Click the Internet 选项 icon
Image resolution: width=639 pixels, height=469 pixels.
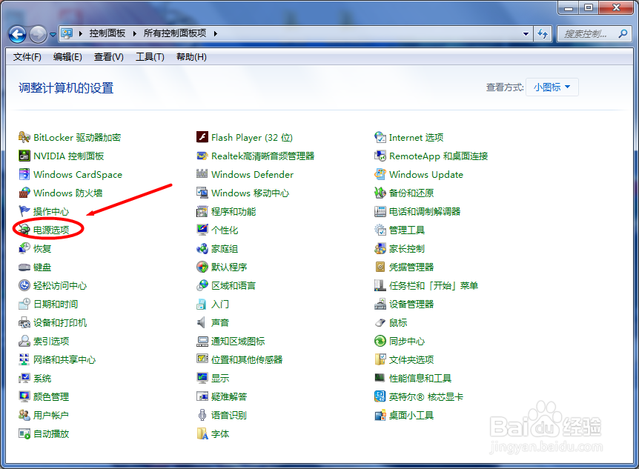coord(380,137)
